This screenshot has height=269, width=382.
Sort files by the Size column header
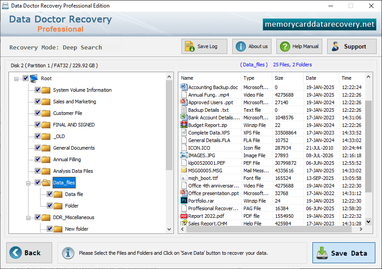288,78
